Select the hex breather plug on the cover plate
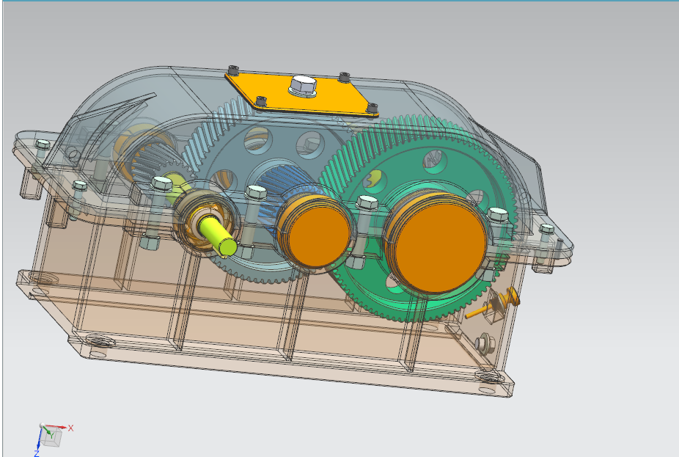 [303, 85]
